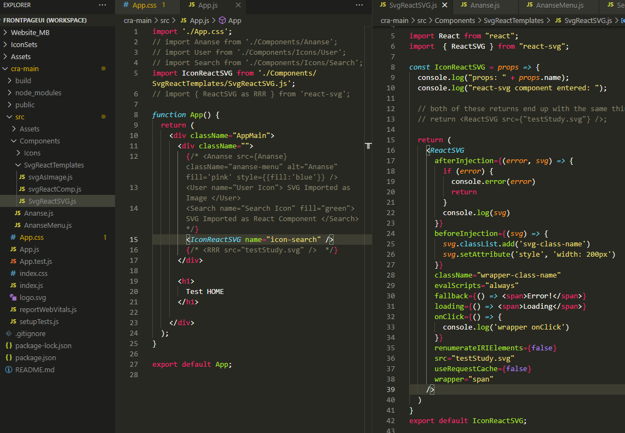Open logo.svg file
Screen dimensions: 625x433
coord(58,298)
